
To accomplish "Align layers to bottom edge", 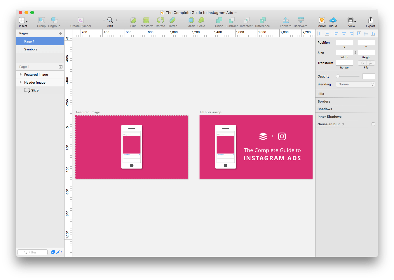I will (373, 34).
